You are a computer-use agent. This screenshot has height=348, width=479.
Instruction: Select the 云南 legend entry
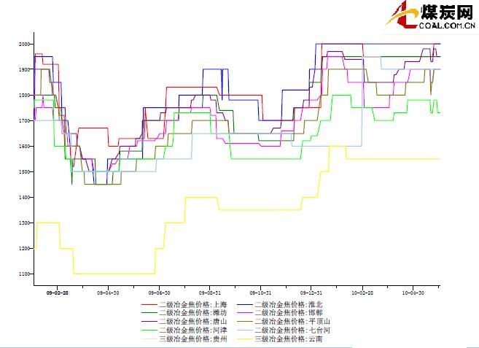point(292,339)
